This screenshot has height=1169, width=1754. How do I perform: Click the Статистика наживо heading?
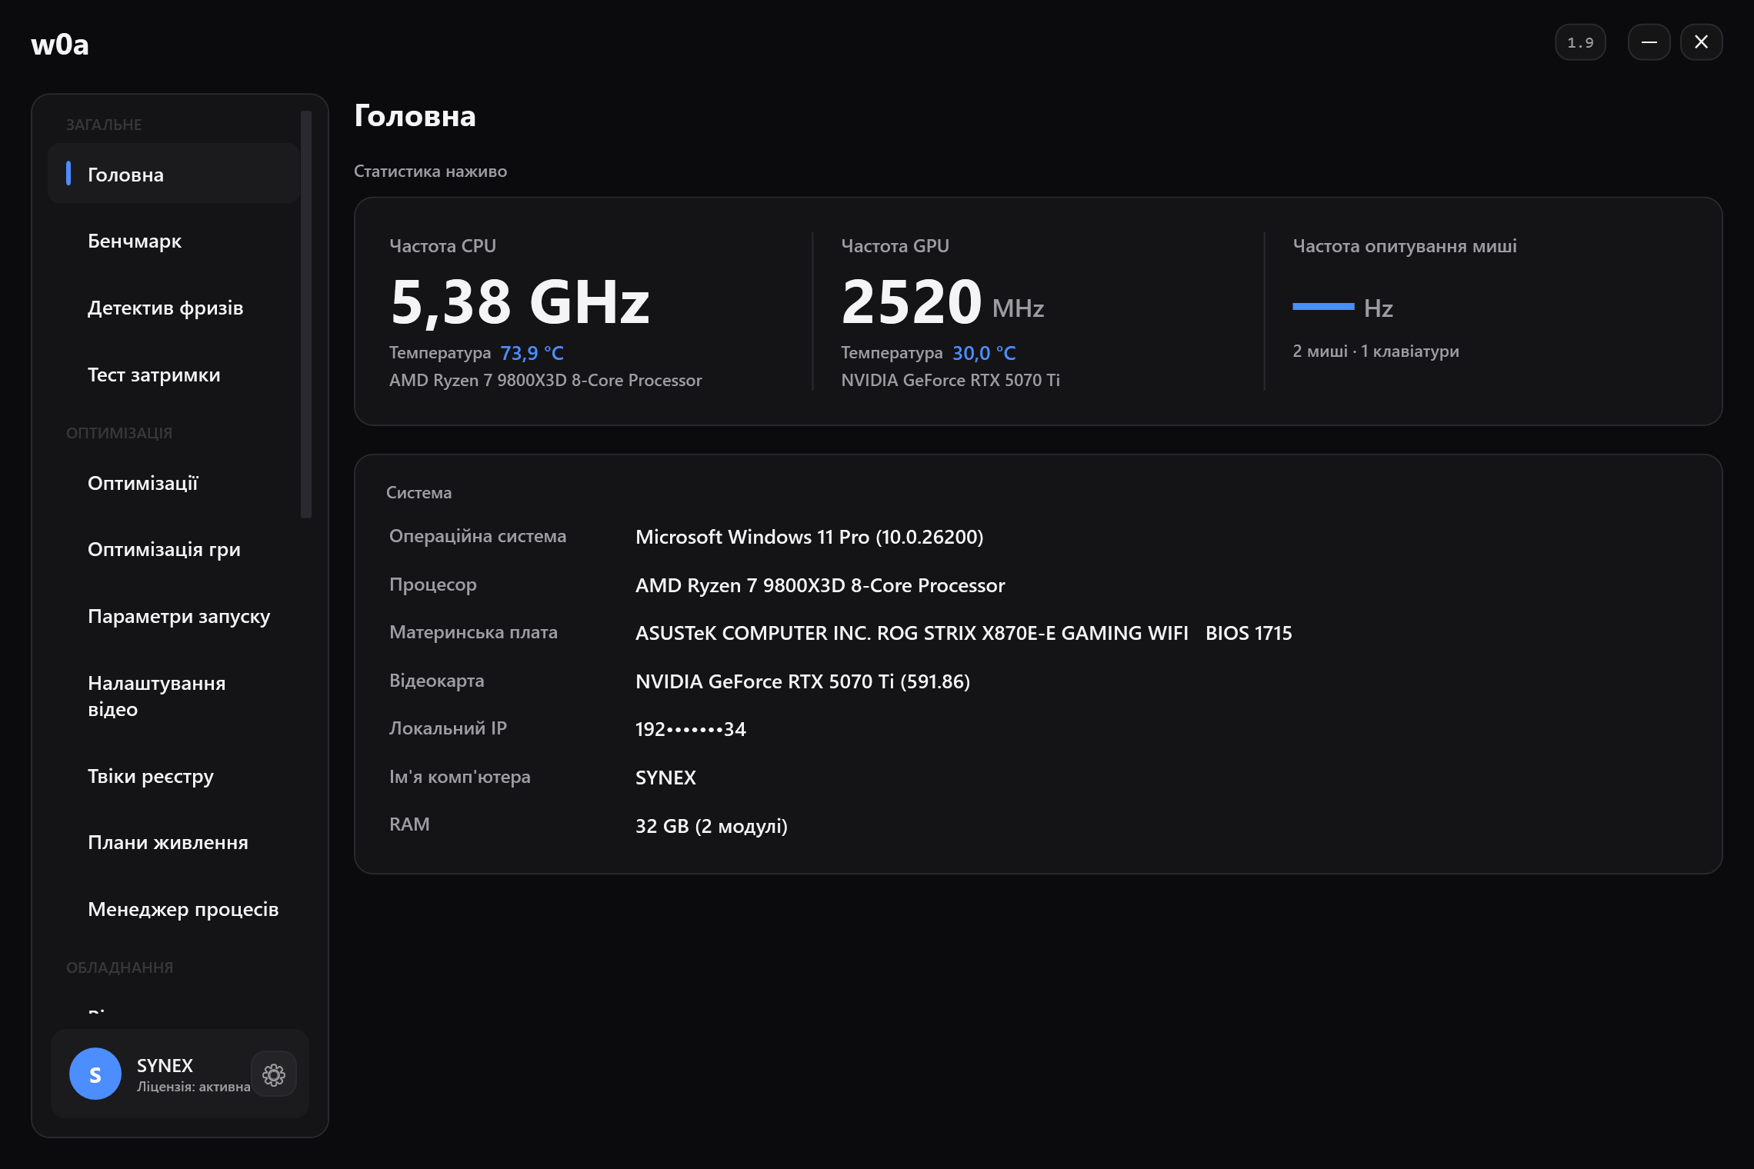point(430,171)
